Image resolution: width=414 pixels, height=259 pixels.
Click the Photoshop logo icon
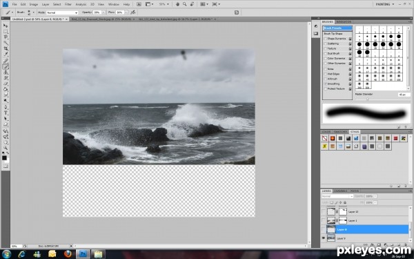tap(5, 4)
